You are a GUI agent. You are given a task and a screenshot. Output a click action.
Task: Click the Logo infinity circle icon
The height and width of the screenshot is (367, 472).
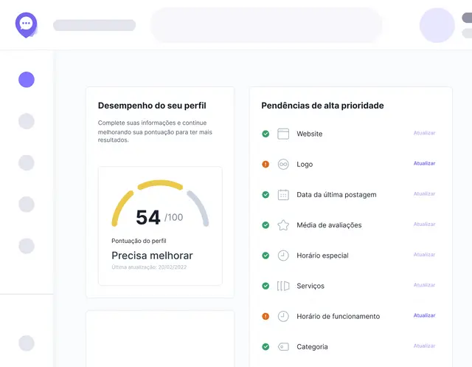[283, 164]
